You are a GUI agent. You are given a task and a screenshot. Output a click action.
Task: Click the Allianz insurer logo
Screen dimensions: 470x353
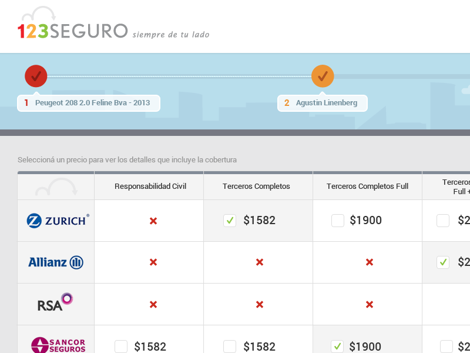(56, 262)
